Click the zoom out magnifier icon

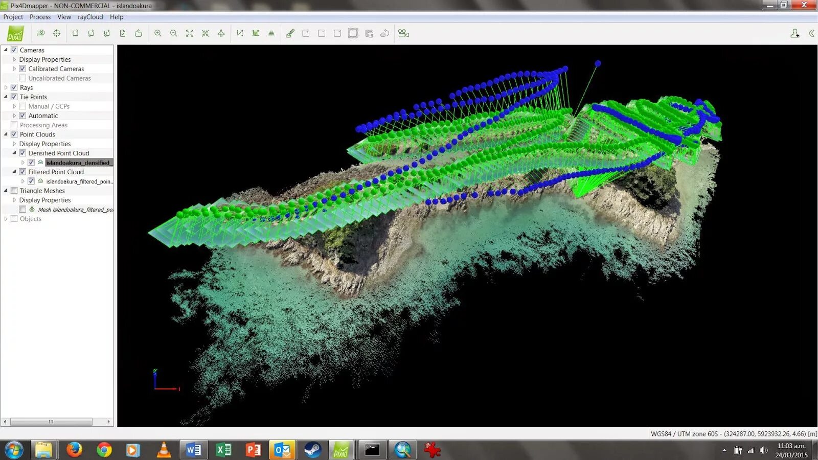point(174,33)
